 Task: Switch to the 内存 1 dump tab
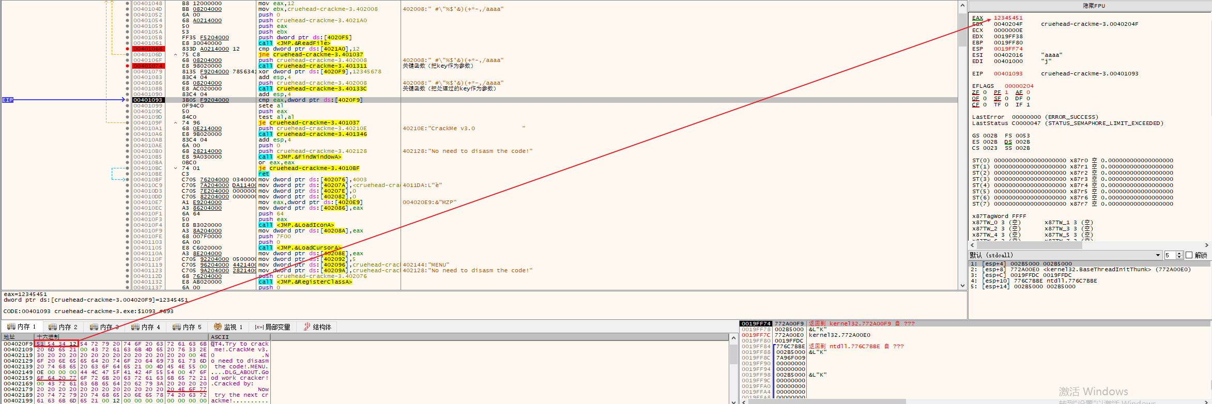(x=22, y=327)
